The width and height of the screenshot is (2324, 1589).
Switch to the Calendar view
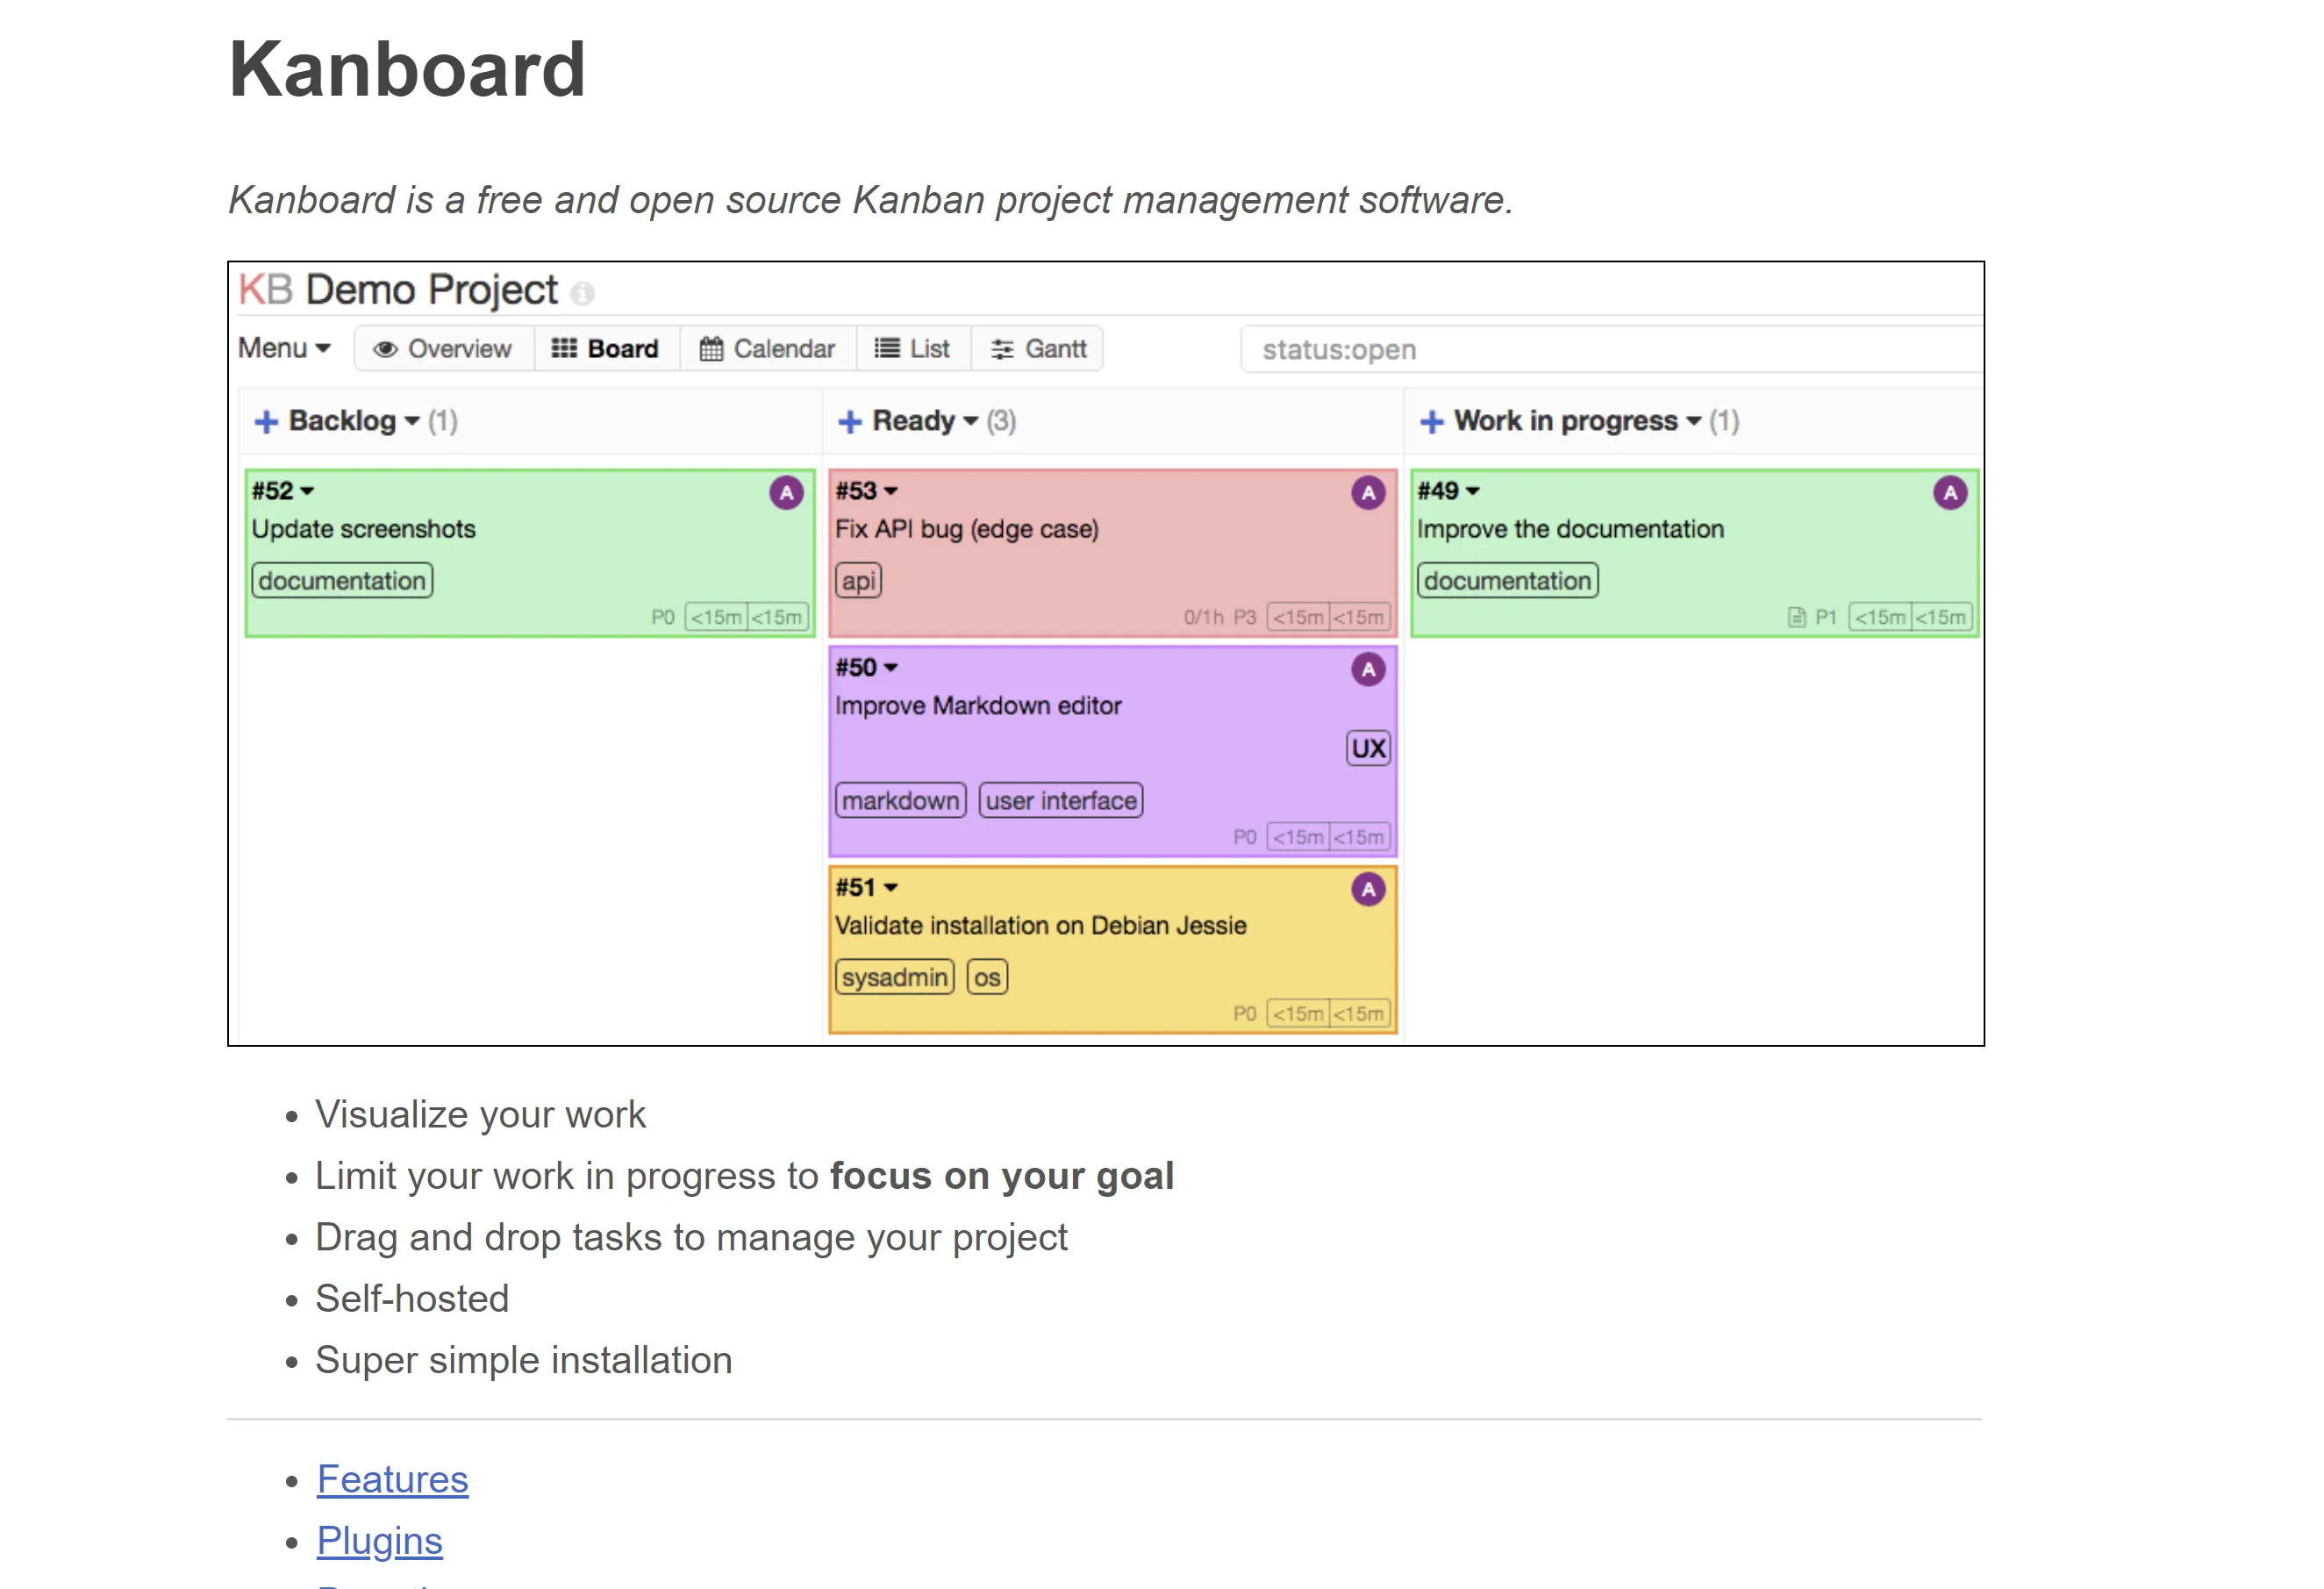(x=767, y=349)
